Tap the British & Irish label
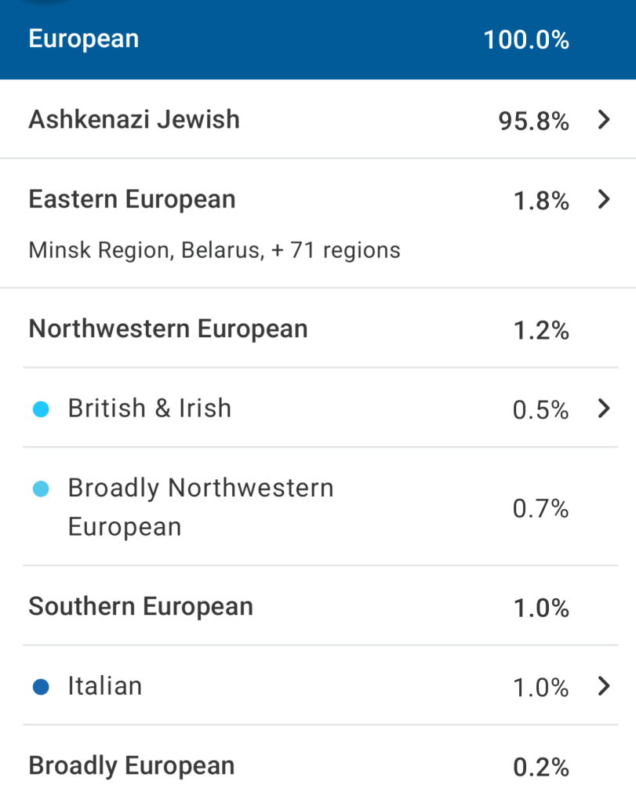This screenshot has height=803, width=636. click(x=150, y=409)
